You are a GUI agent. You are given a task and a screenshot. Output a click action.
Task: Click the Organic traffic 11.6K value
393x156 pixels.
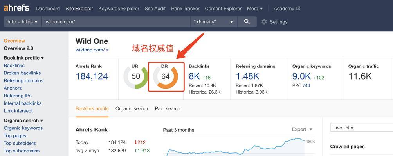coord(360,76)
